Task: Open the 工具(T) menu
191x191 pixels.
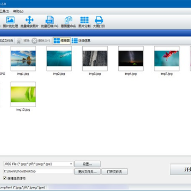Action: [5, 11]
